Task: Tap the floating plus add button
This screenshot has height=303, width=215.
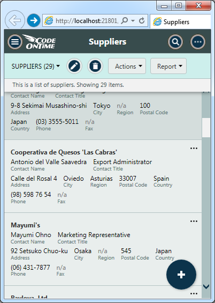Action: click(181, 275)
